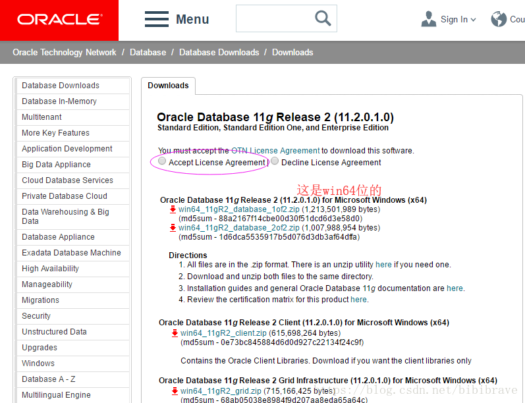Click download arrow for win64_11gR2_grid.zip
The width and height of the screenshot is (525, 403).
[x=175, y=391]
